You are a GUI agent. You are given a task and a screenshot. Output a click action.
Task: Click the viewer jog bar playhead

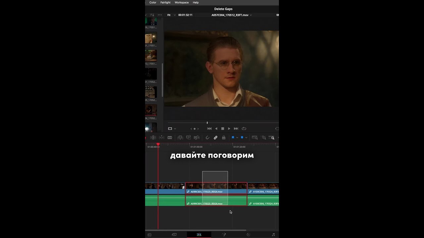click(x=207, y=123)
